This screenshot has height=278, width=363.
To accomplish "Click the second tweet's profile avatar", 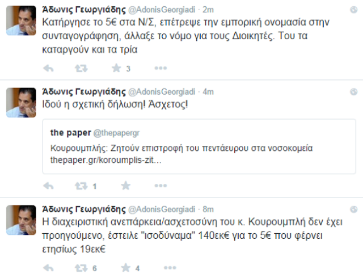I will [x=22, y=102].
